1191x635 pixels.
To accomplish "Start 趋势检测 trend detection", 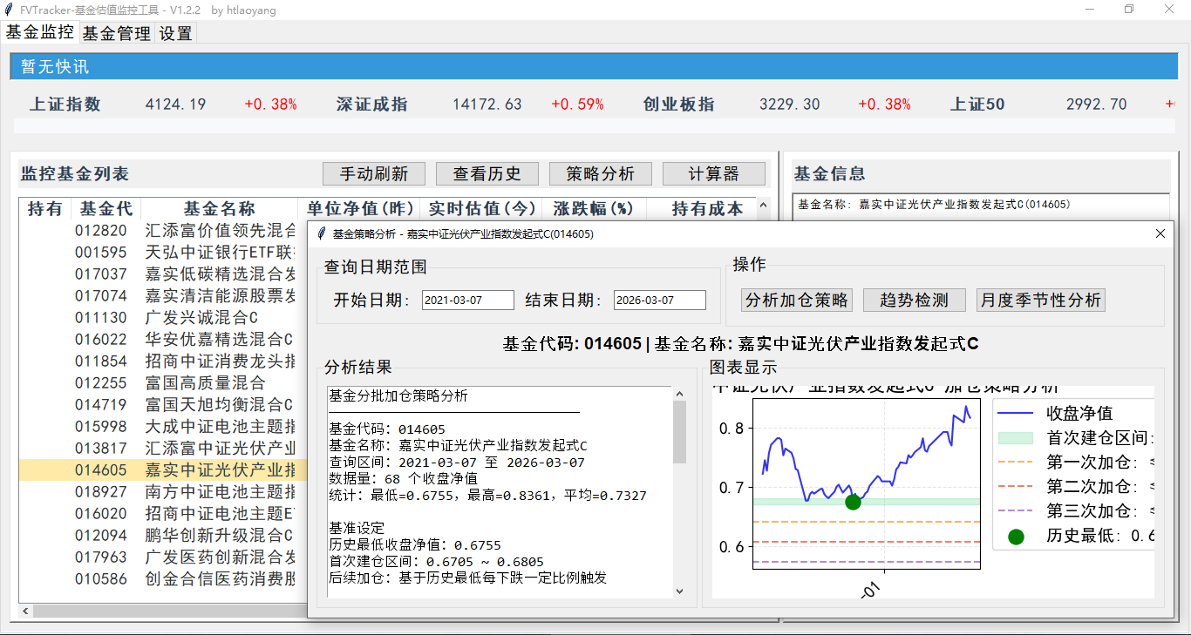I will (x=914, y=300).
